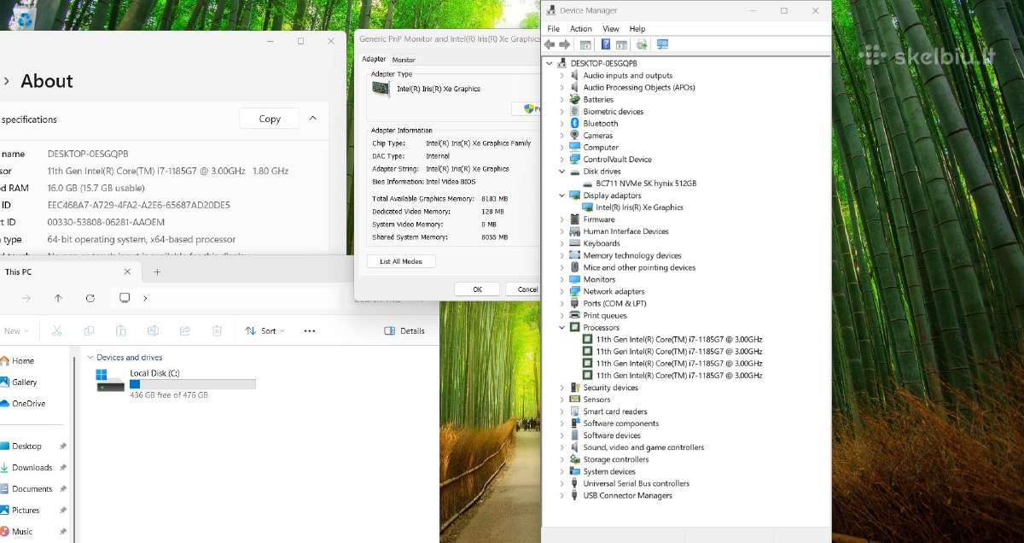The image size is (1024, 543).
Task: Click the Local Disk (C:) storage usage bar
Action: tap(192, 384)
